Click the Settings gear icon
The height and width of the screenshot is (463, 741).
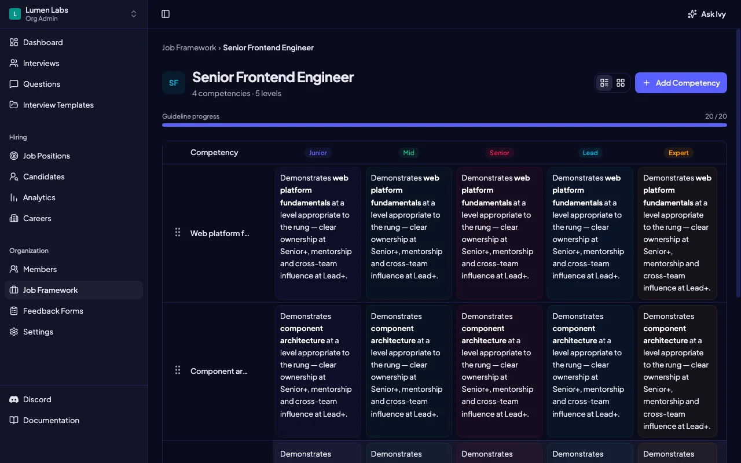14,332
